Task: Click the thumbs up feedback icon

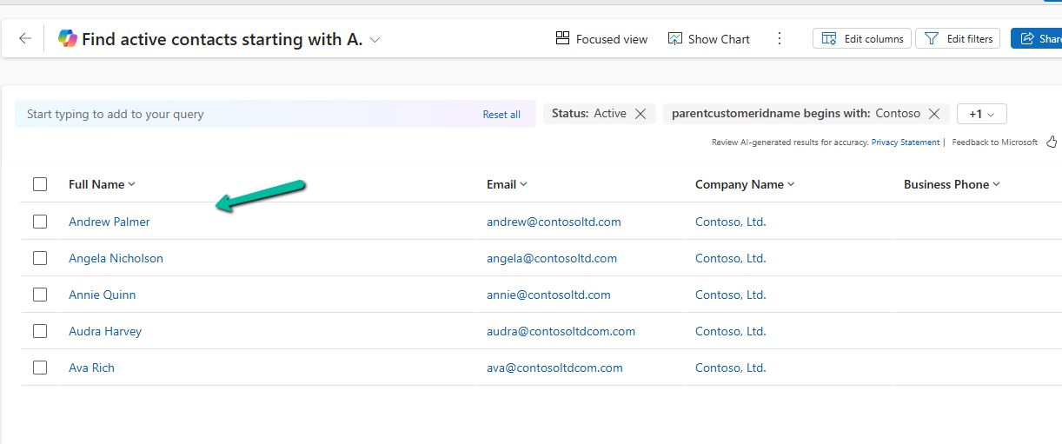Action: coord(1052,142)
